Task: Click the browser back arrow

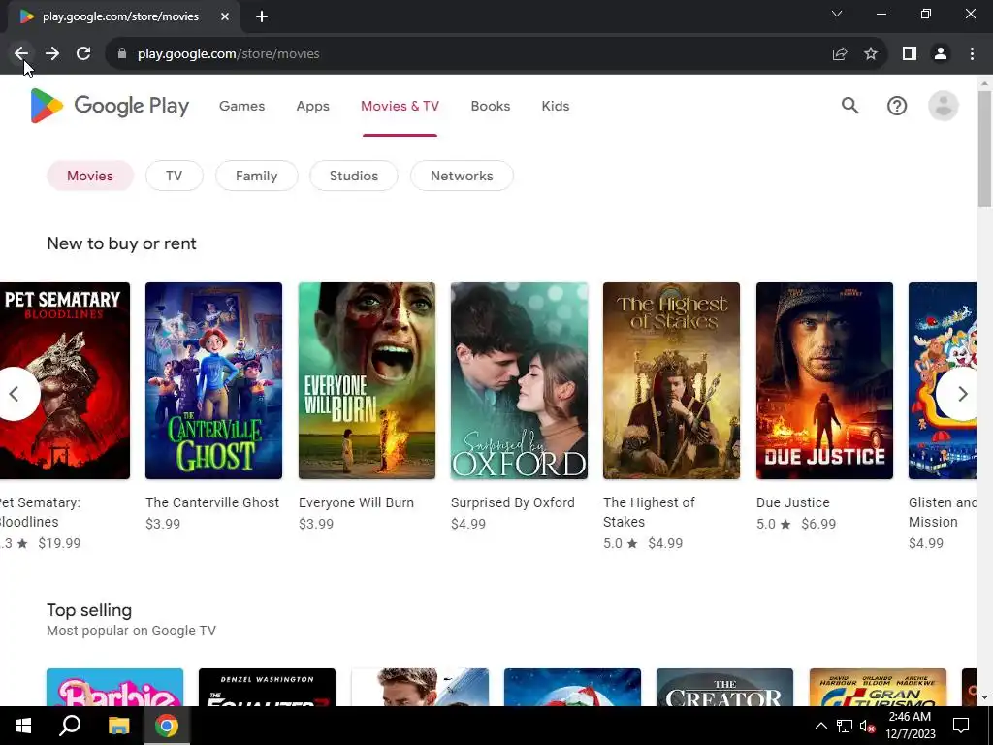Action: click(x=21, y=54)
